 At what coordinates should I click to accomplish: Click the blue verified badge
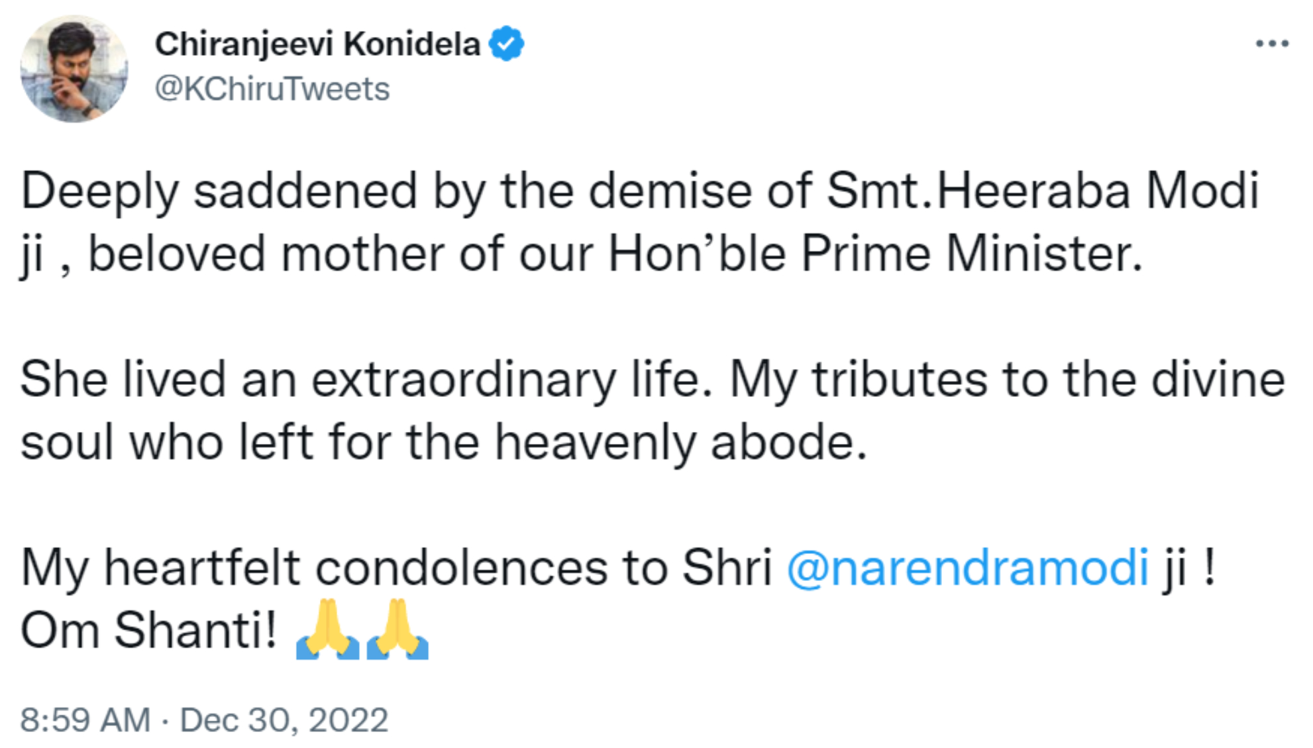tap(507, 44)
